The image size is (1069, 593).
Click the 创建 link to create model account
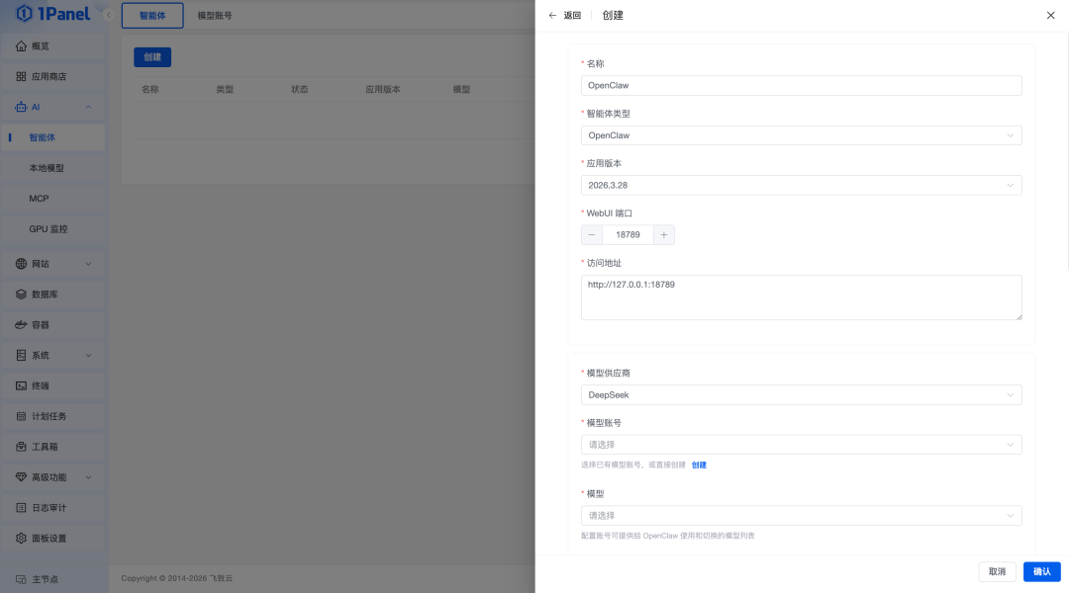click(699, 465)
